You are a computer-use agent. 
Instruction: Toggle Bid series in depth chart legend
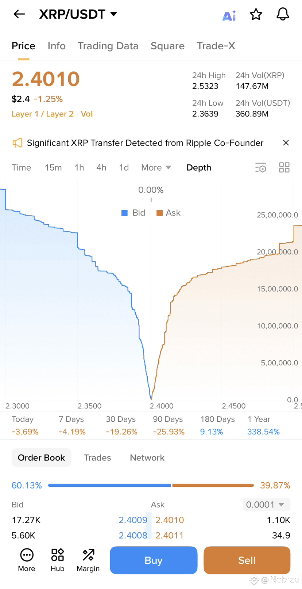(133, 213)
